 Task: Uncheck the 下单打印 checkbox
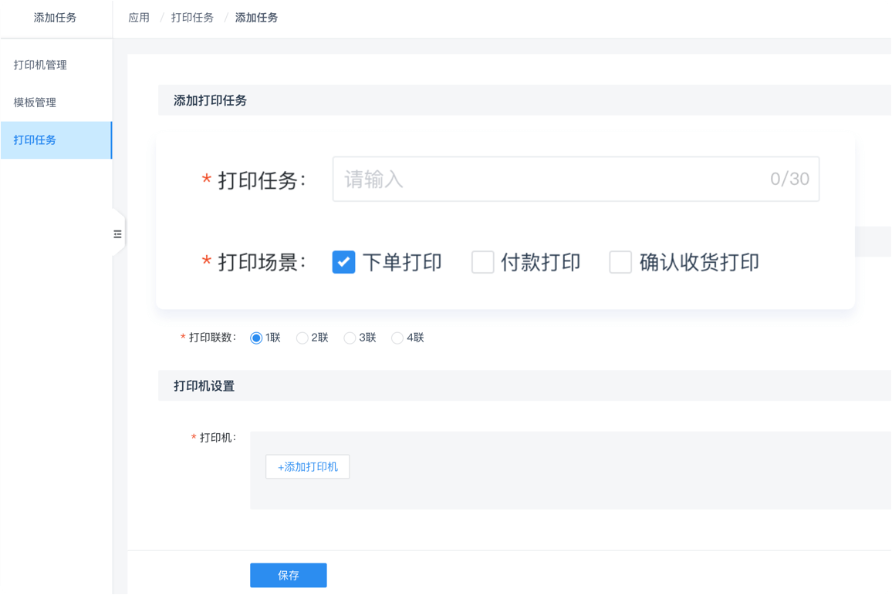click(x=343, y=263)
